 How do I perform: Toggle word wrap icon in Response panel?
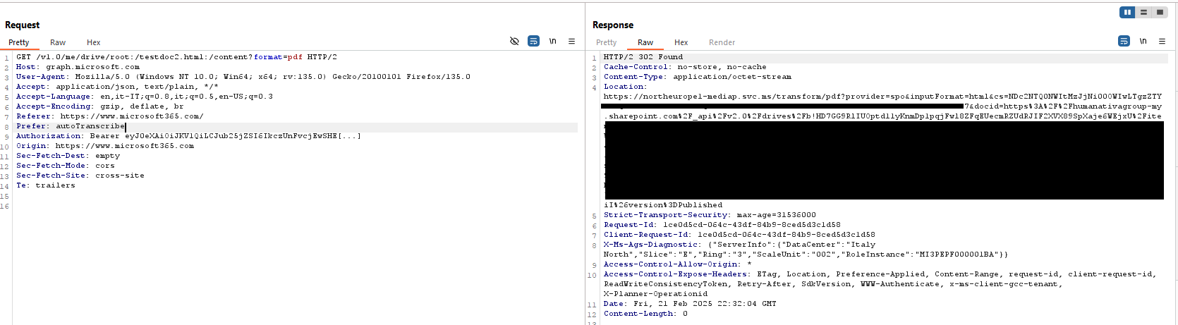pyautogui.click(x=1124, y=42)
